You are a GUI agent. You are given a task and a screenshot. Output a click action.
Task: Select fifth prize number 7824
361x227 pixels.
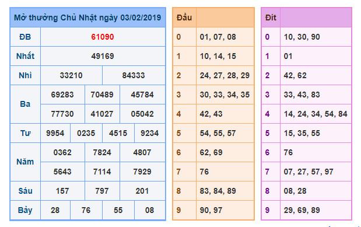(x=102, y=152)
